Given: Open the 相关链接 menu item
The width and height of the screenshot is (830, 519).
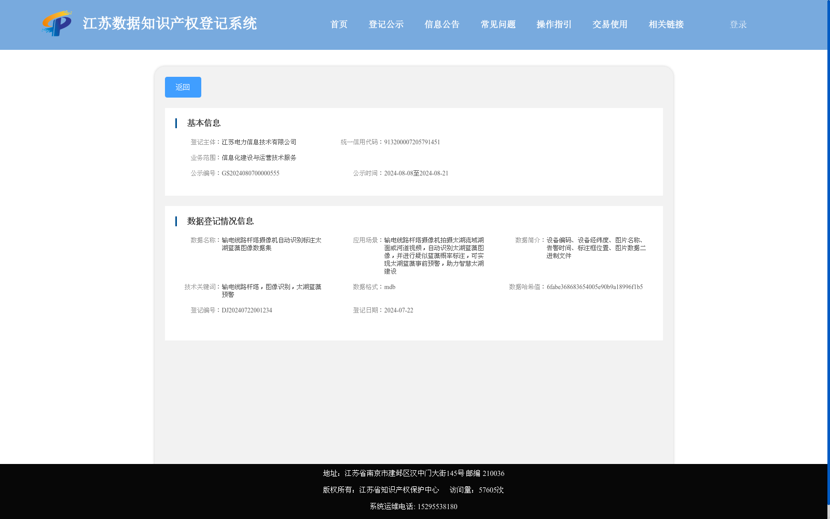Looking at the screenshot, I should click(x=666, y=24).
